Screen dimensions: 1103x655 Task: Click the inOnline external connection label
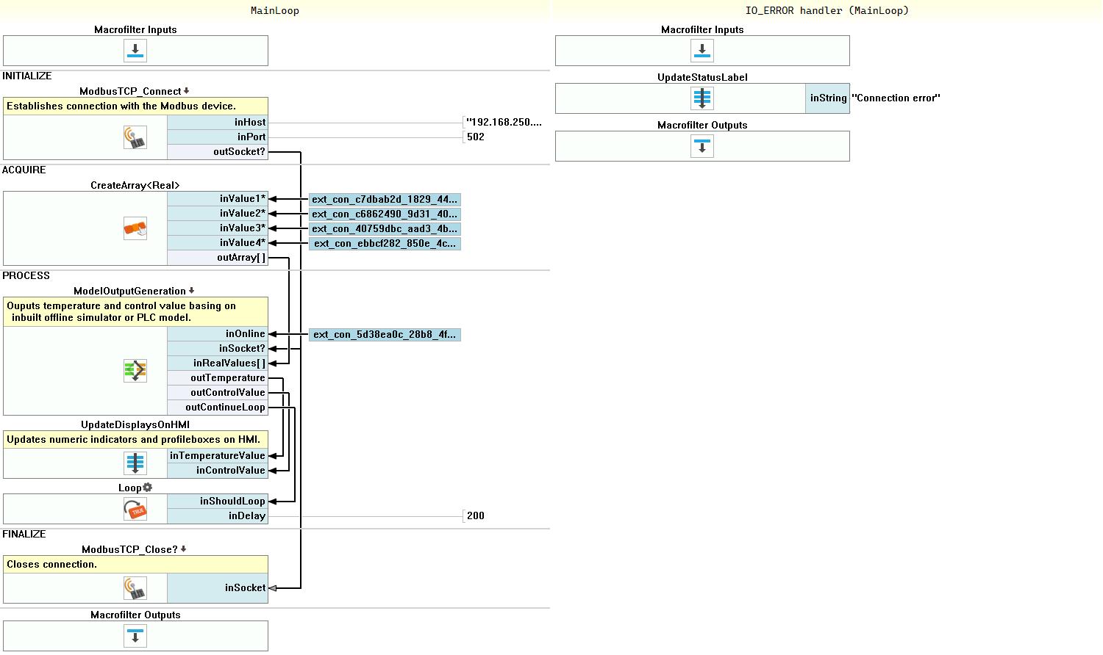(385, 335)
